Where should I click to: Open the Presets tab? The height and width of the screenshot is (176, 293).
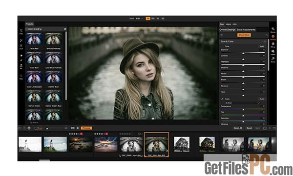pos(29,24)
